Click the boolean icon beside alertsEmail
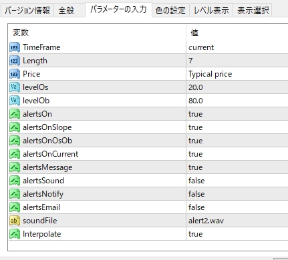288x260 pixels. pos(15,207)
